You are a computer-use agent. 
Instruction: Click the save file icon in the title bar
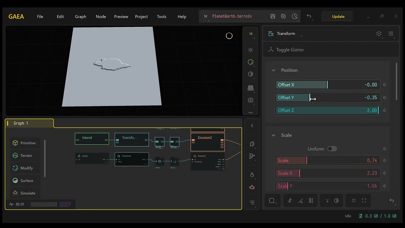273,16
